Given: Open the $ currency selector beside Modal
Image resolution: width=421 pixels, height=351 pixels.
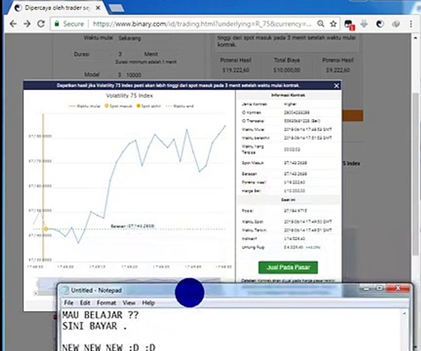Looking at the screenshot, I should 119,75.
